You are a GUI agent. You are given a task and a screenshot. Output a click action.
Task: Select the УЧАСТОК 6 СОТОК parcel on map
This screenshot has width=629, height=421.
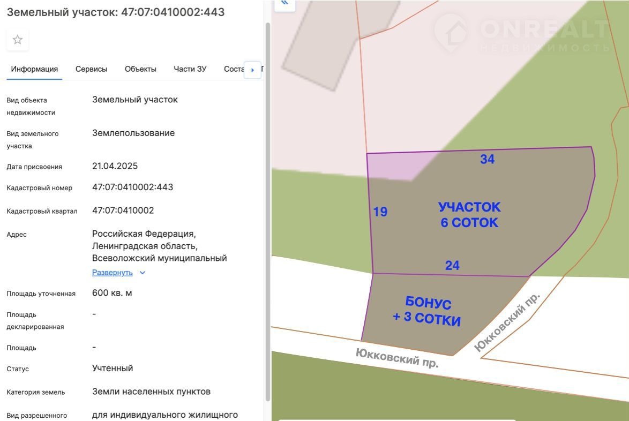point(469,214)
